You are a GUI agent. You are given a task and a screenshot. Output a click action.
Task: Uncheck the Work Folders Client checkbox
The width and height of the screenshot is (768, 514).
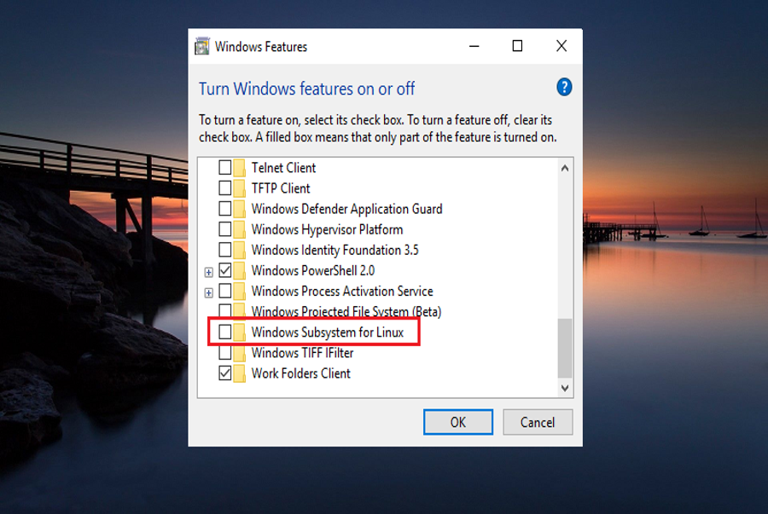click(224, 373)
